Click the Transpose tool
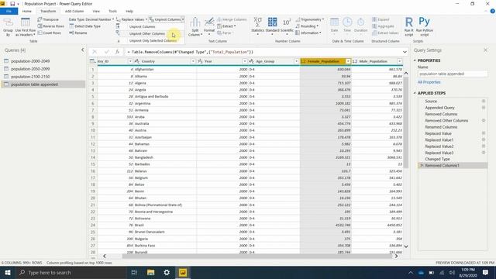This screenshot has width=496, height=279. coord(48,19)
